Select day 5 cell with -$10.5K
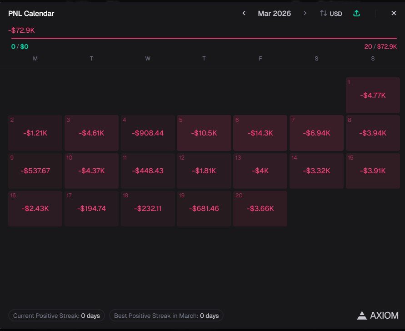The image size is (405, 331). click(204, 133)
